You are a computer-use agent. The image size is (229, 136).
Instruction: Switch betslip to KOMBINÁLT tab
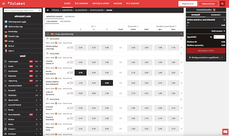[216, 15]
